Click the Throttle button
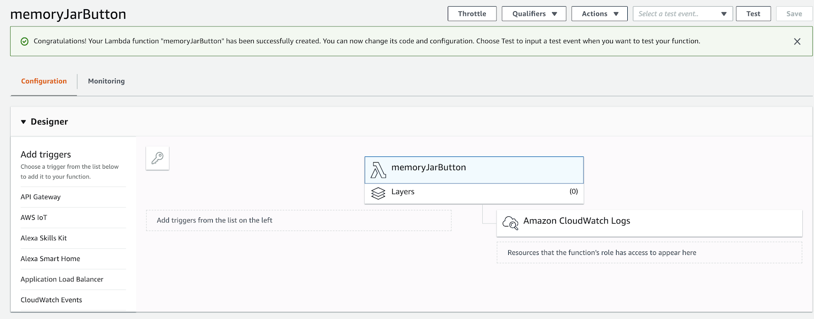Image resolution: width=814 pixels, height=319 pixels. (472, 14)
